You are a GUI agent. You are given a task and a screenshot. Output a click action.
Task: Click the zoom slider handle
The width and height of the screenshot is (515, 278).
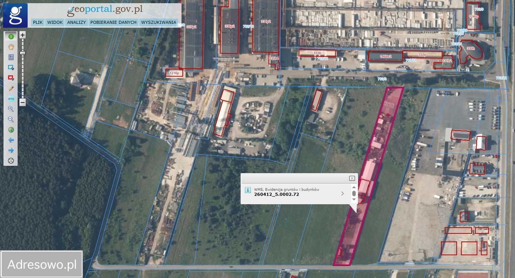point(23,53)
